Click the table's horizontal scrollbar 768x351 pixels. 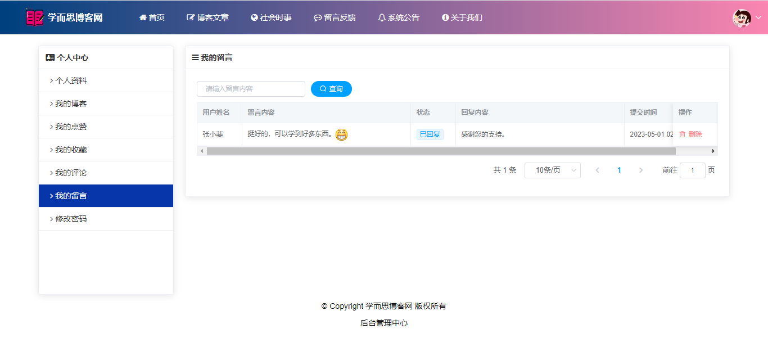(x=441, y=151)
